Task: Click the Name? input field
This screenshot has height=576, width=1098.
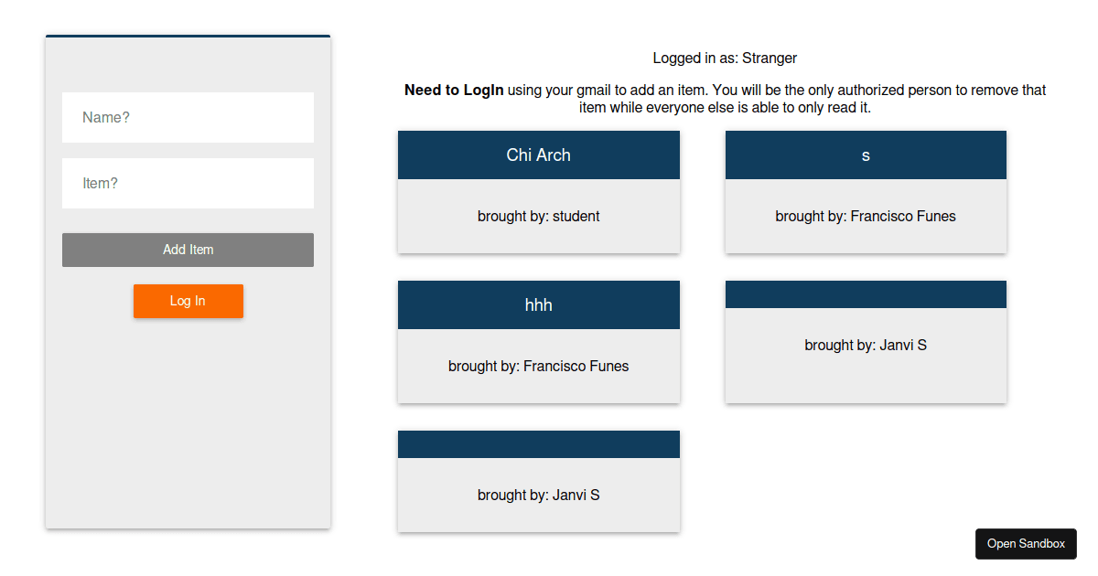Action: click(x=188, y=117)
